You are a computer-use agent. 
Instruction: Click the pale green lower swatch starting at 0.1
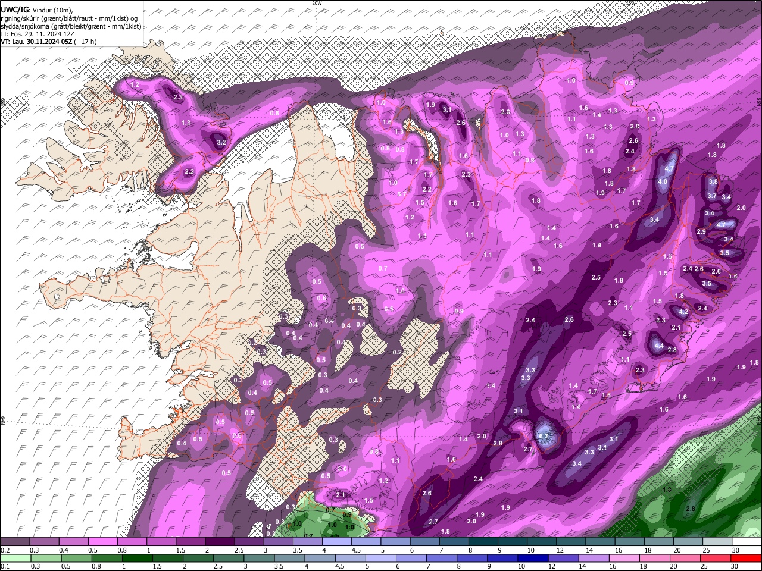click(15, 558)
